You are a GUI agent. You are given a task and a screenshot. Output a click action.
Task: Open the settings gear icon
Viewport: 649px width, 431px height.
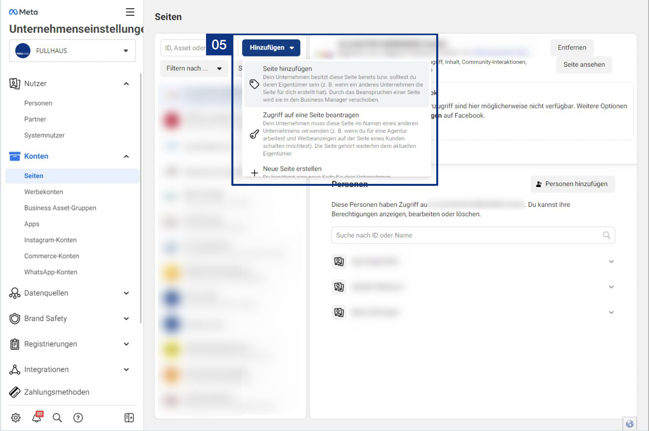point(15,417)
